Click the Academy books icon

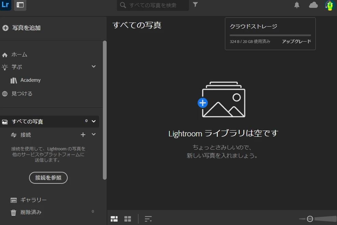14,80
